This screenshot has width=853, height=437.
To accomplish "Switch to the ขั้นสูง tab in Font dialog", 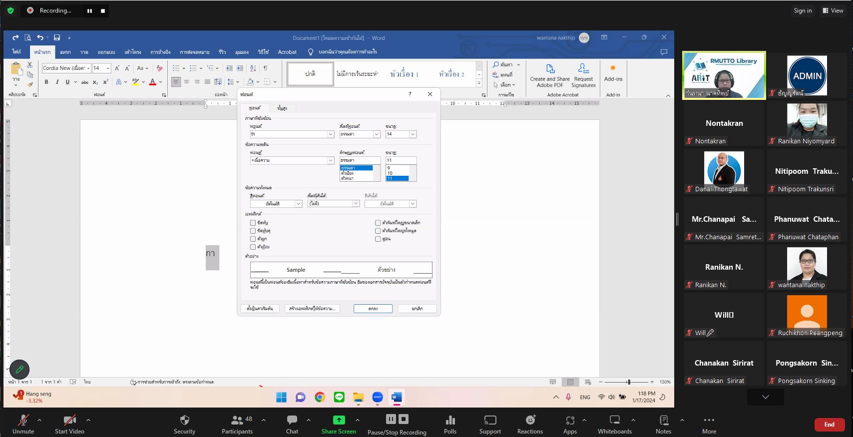I will click(282, 108).
